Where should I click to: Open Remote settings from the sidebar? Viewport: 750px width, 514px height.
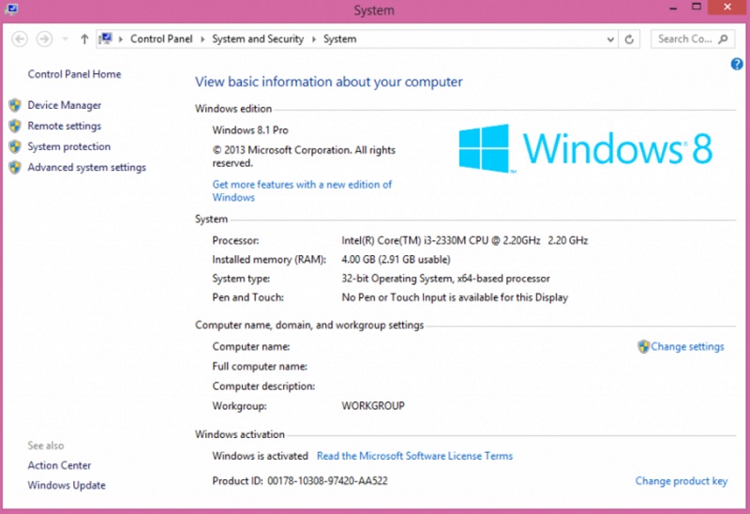point(64,127)
